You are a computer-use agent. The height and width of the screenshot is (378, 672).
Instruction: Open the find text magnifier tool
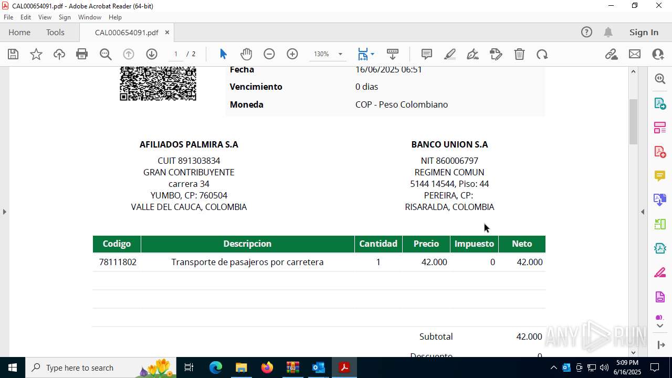pos(106,54)
